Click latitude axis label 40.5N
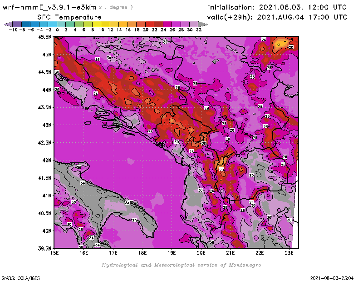This screenshot has height=281, width=363. (x=45, y=213)
